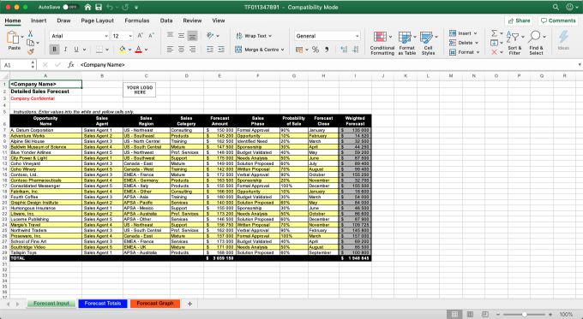Toggle the AutoSave switch
This screenshot has width=583, height=319.
(69, 7)
